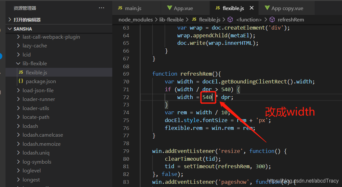342x187 pixels.
Task: Click 'wrap.appendChild(metaEl);' on line 64
Action: 216,35
